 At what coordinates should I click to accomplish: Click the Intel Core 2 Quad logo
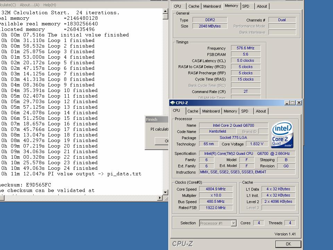(x=282, y=135)
